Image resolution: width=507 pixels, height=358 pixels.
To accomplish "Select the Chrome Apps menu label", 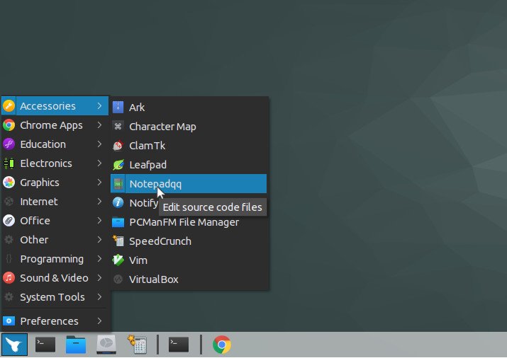I will pos(51,125).
